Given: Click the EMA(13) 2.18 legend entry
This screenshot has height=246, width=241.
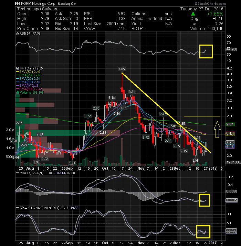Looking at the screenshot, I should point(28,82).
